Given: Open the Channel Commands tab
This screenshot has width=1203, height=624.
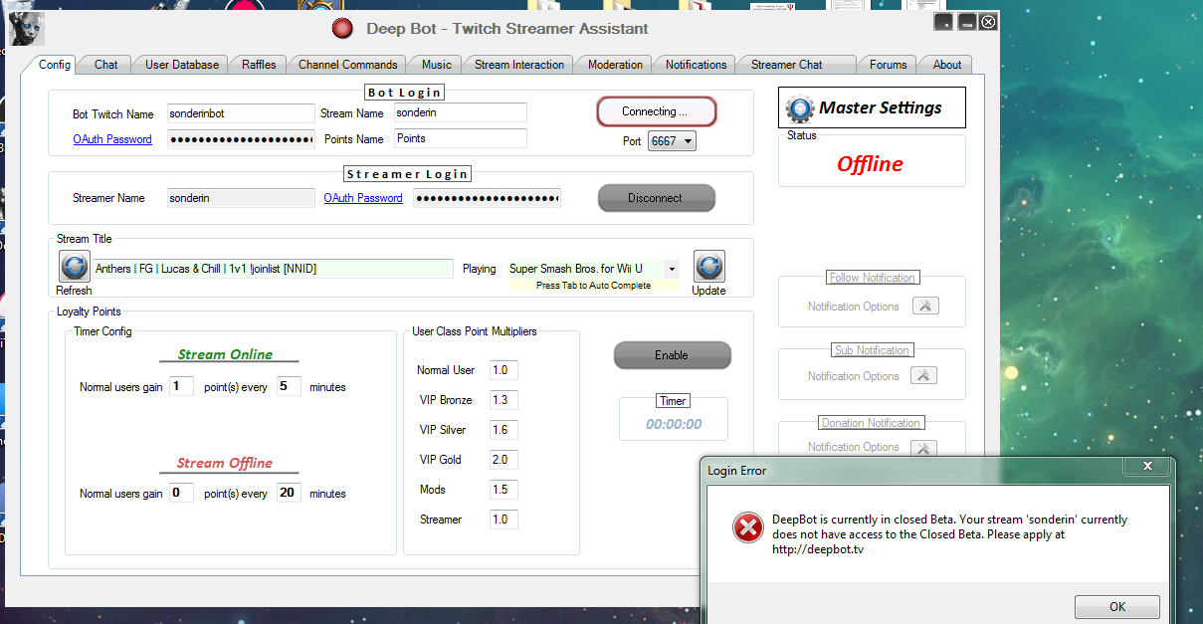Looking at the screenshot, I should [347, 65].
